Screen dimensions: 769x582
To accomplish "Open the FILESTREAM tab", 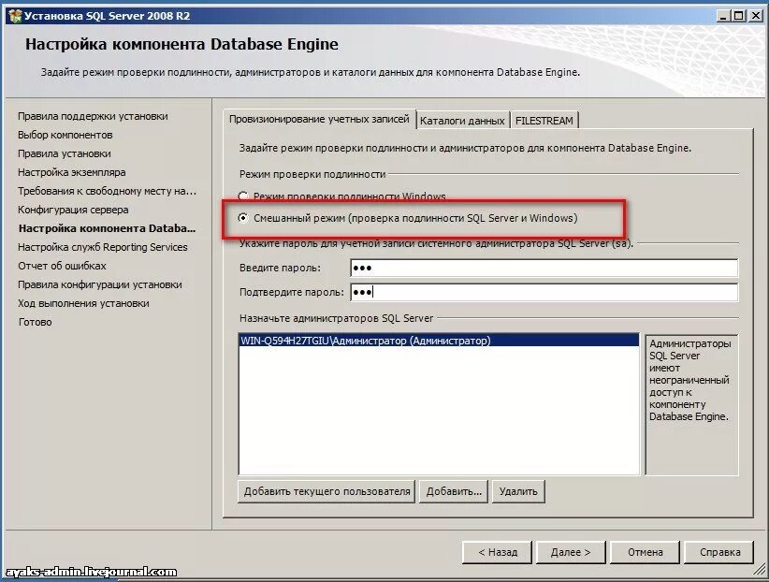I will pos(544,121).
